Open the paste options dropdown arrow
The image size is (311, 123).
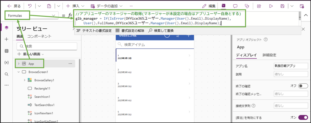tap(59, 6)
